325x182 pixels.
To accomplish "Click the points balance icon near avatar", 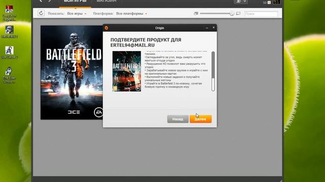I will [x=269, y=3].
